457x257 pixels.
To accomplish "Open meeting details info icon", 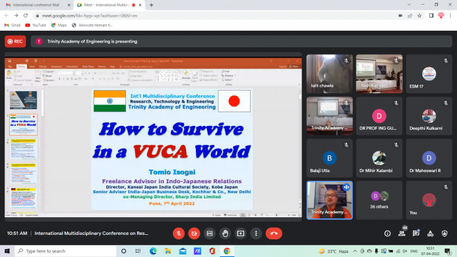I will 387,234.
